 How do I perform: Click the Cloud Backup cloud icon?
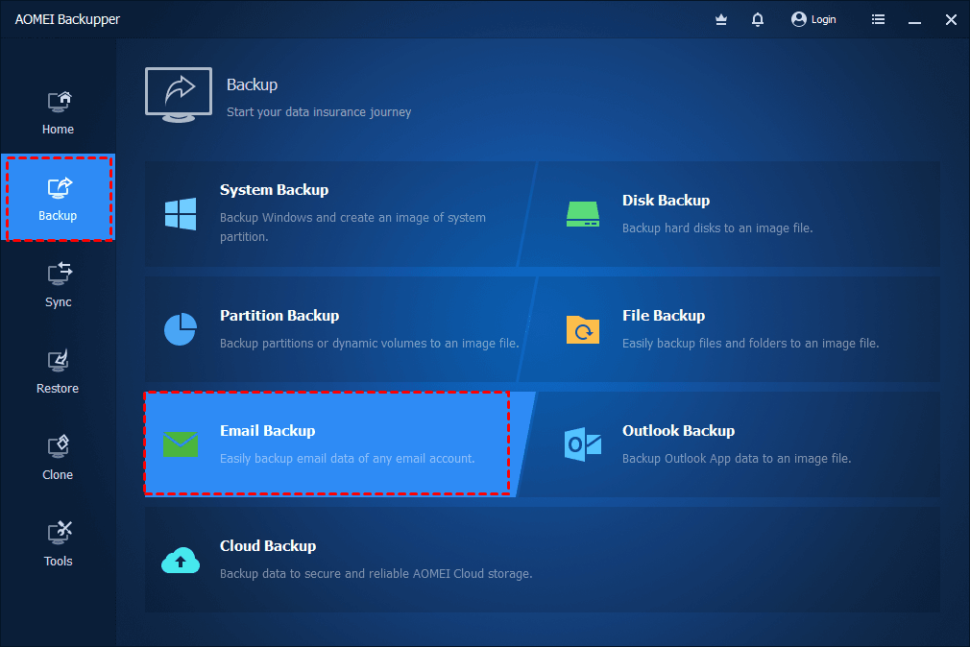[181, 560]
